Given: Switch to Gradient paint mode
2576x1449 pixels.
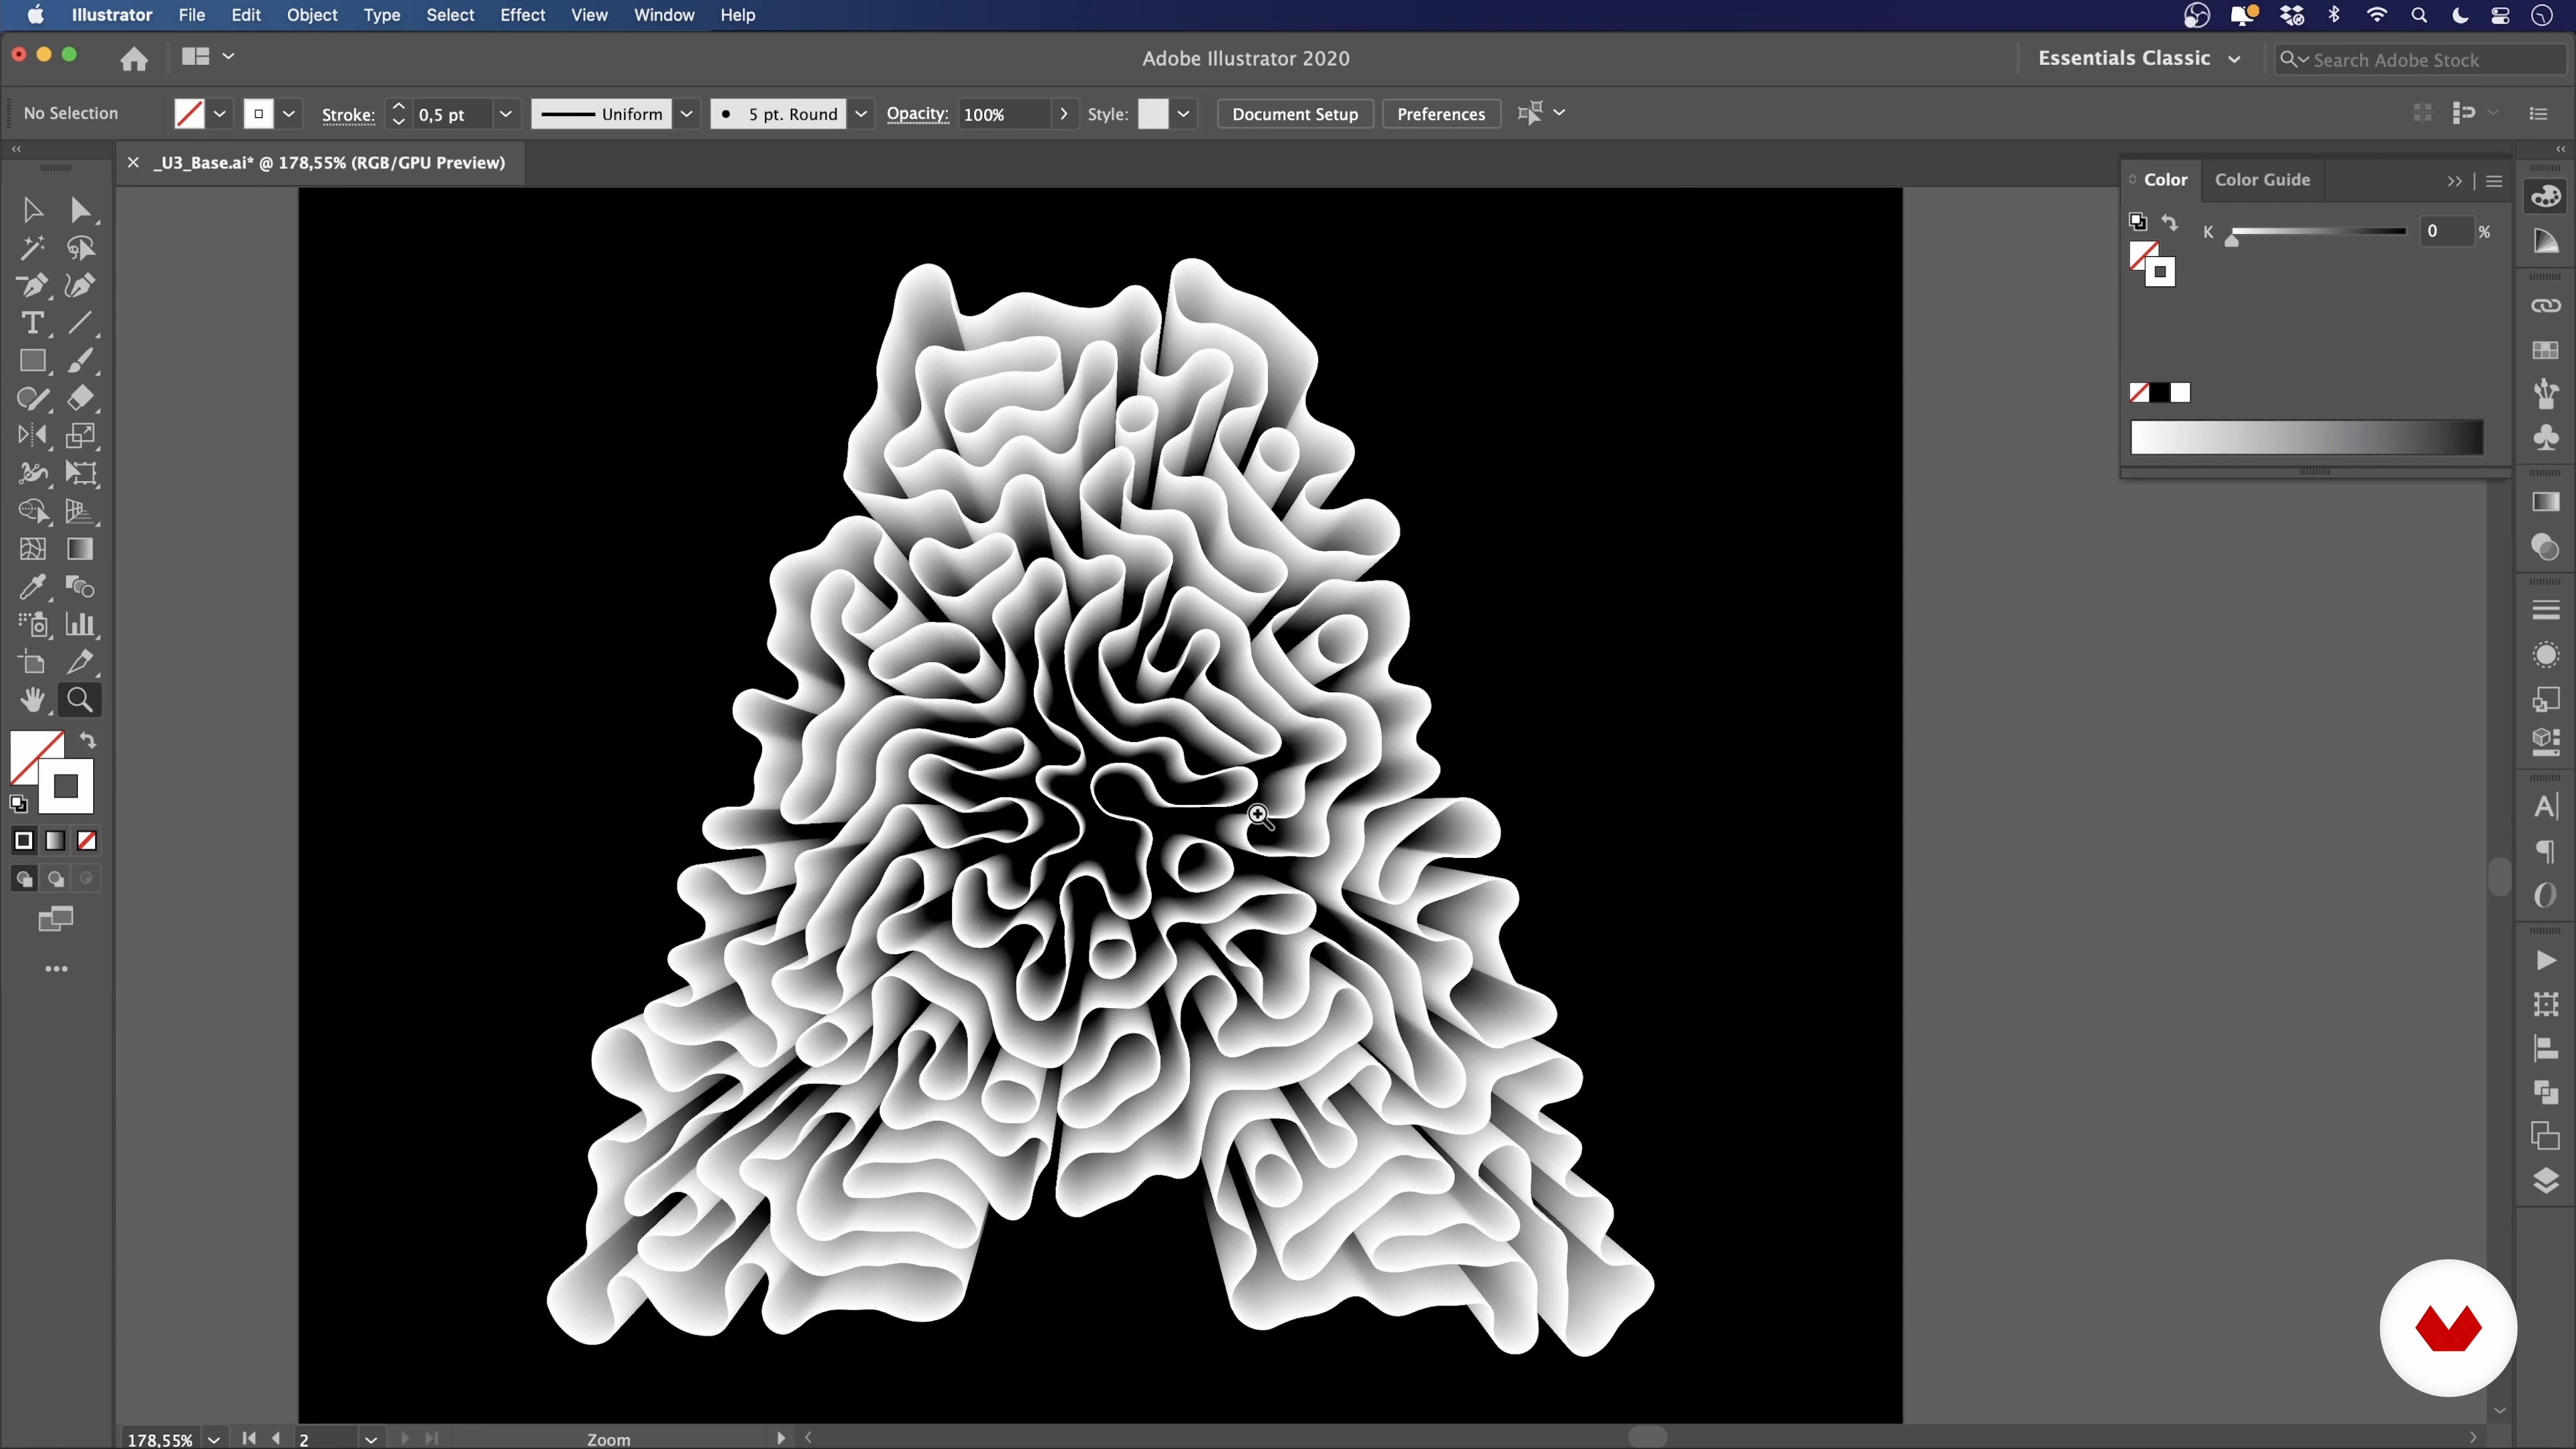Looking at the screenshot, I should [x=55, y=841].
